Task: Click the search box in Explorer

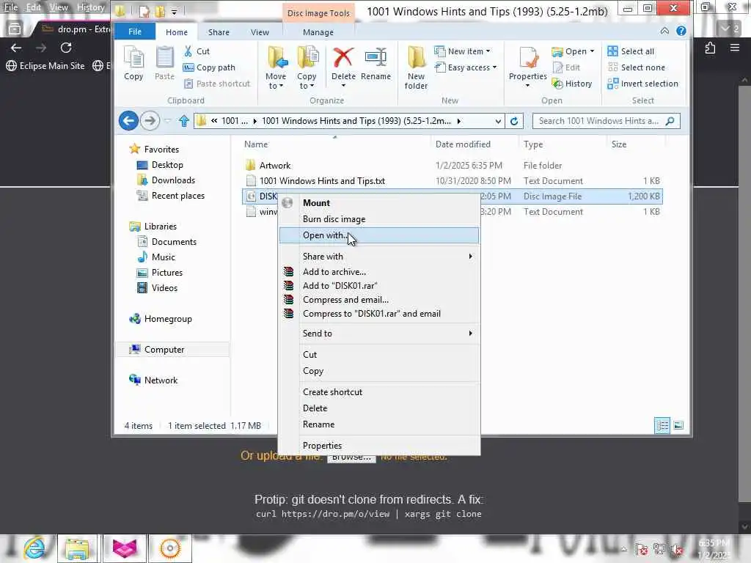Action: tap(606, 121)
